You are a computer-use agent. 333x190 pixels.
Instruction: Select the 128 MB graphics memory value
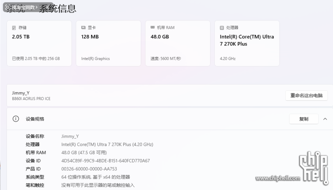(x=90, y=37)
